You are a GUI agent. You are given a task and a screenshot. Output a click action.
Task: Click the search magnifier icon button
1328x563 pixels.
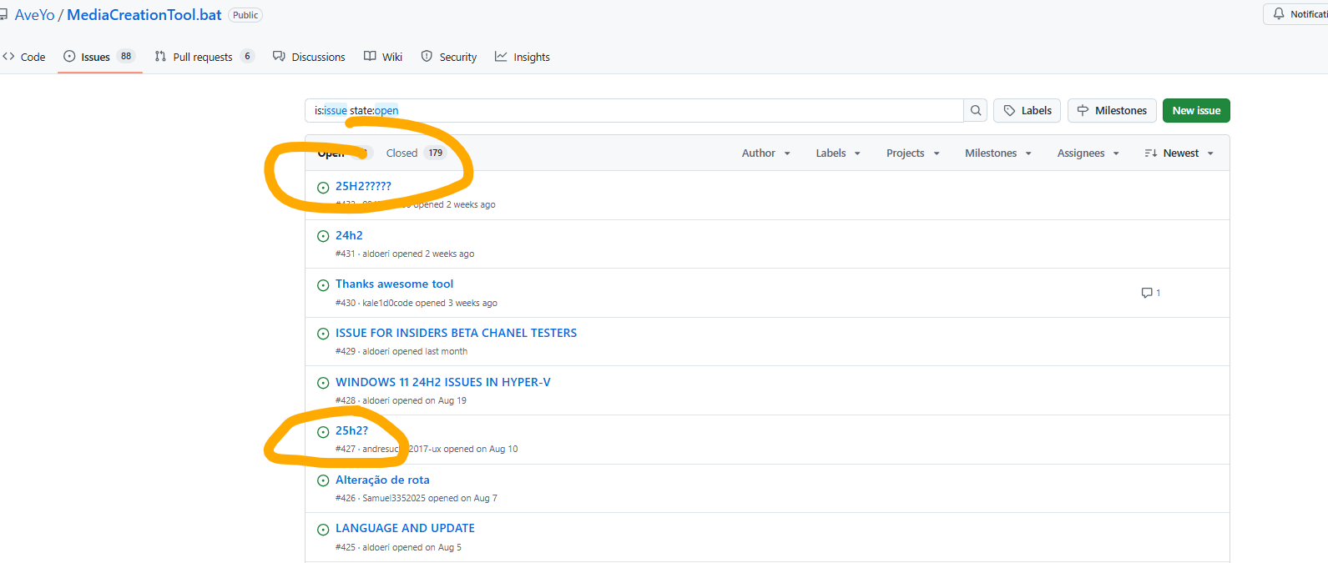pos(976,111)
